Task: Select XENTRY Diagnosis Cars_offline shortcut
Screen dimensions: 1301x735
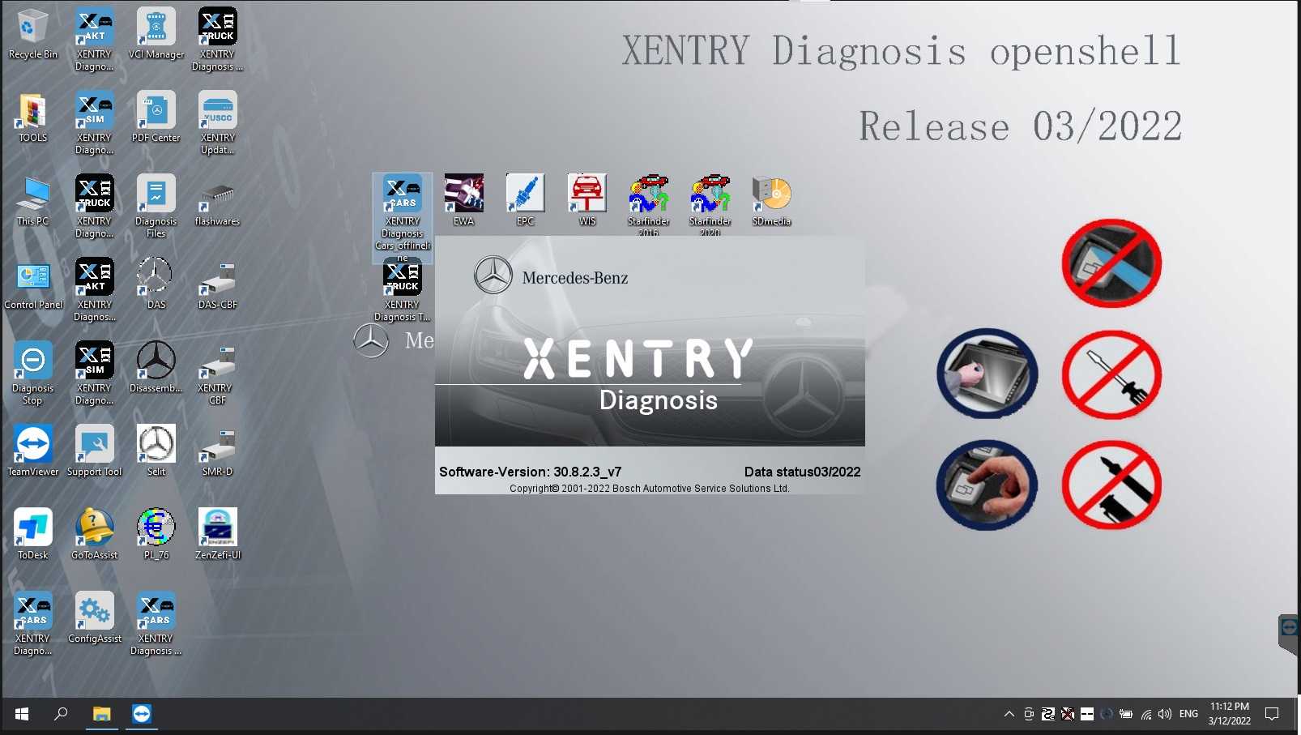Action: 403,217
